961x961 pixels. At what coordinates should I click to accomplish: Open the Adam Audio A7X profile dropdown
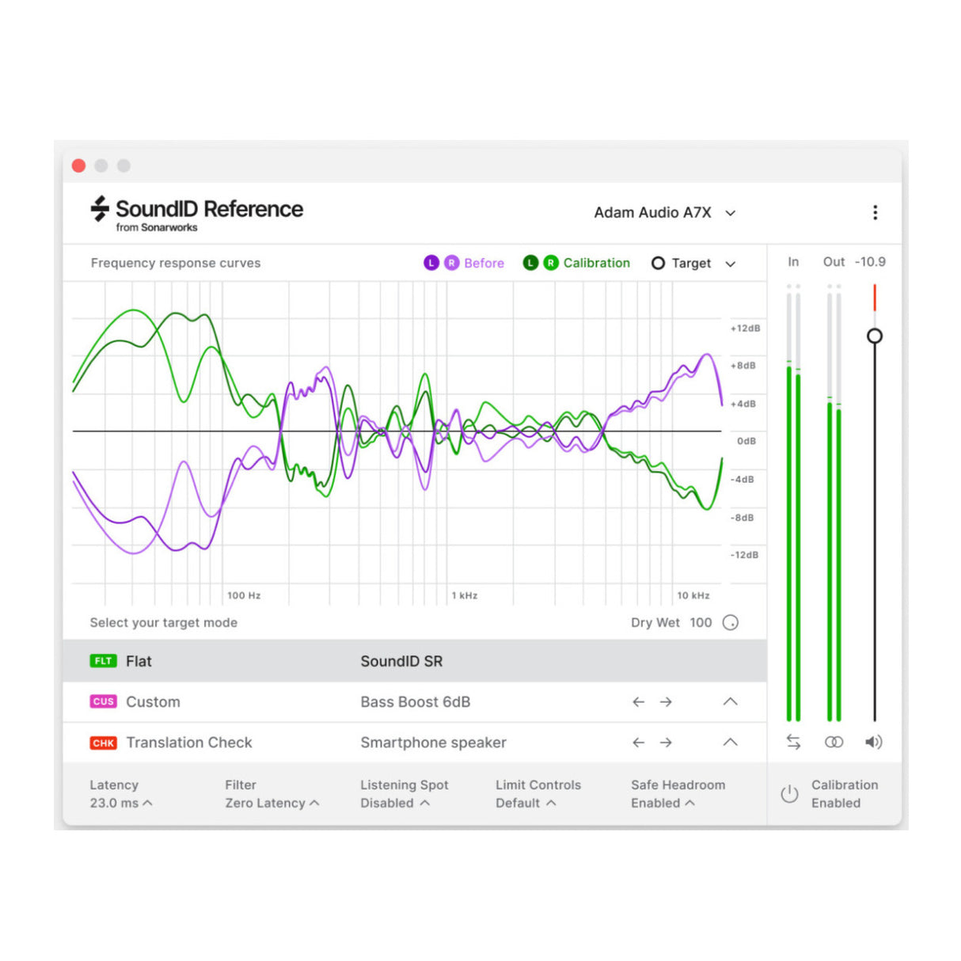[x=665, y=212]
